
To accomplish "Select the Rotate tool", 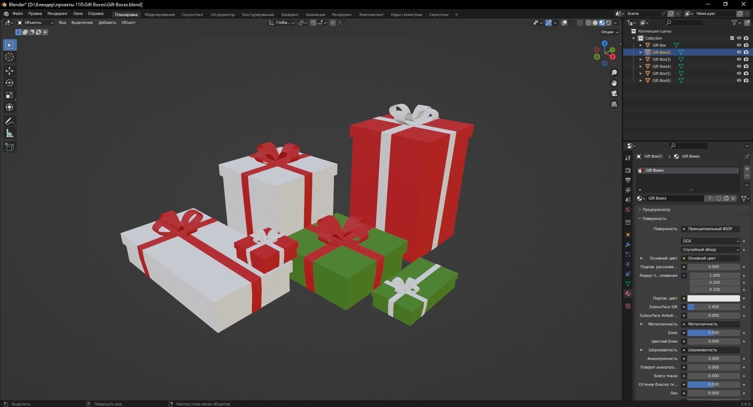I will (x=9, y=83).
